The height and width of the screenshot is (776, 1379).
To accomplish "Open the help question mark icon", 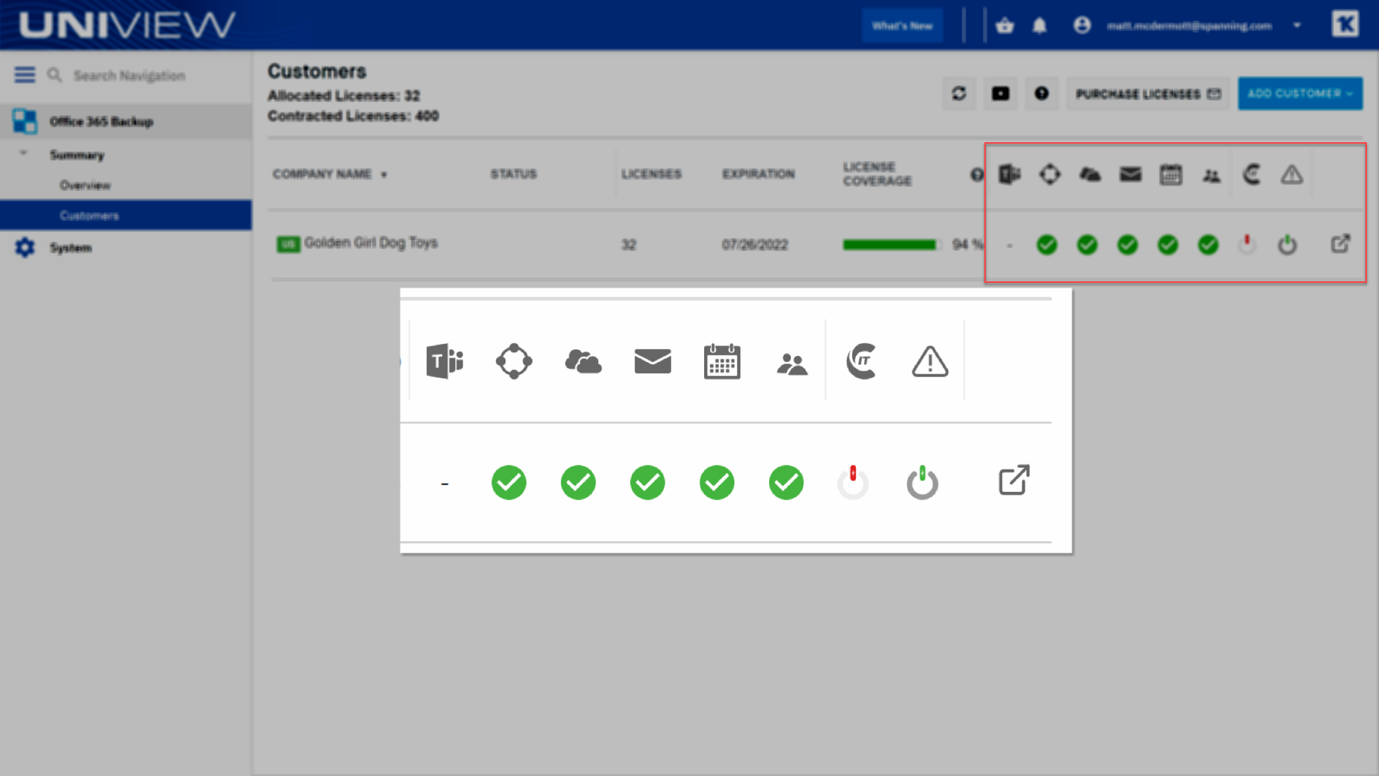I will [x=1042, y=94].
